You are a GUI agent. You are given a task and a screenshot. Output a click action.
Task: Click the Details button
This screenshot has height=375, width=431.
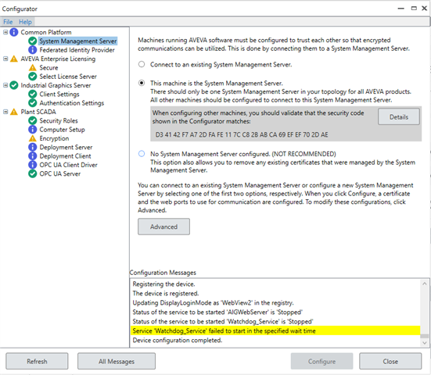(399, 117)
